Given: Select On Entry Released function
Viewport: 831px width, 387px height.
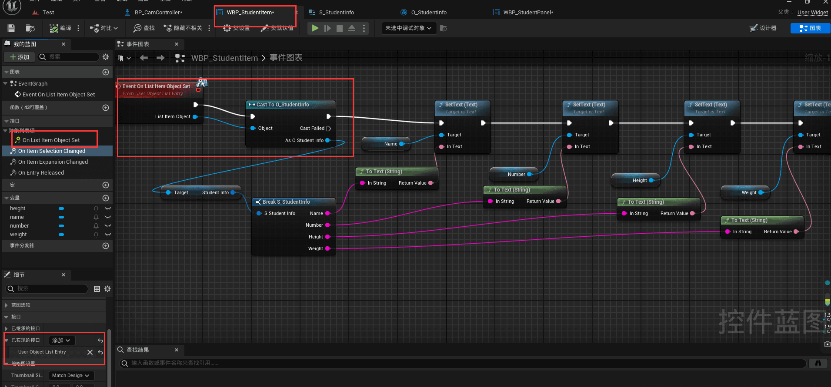Looking at the screenshot, I should [41, 173].
